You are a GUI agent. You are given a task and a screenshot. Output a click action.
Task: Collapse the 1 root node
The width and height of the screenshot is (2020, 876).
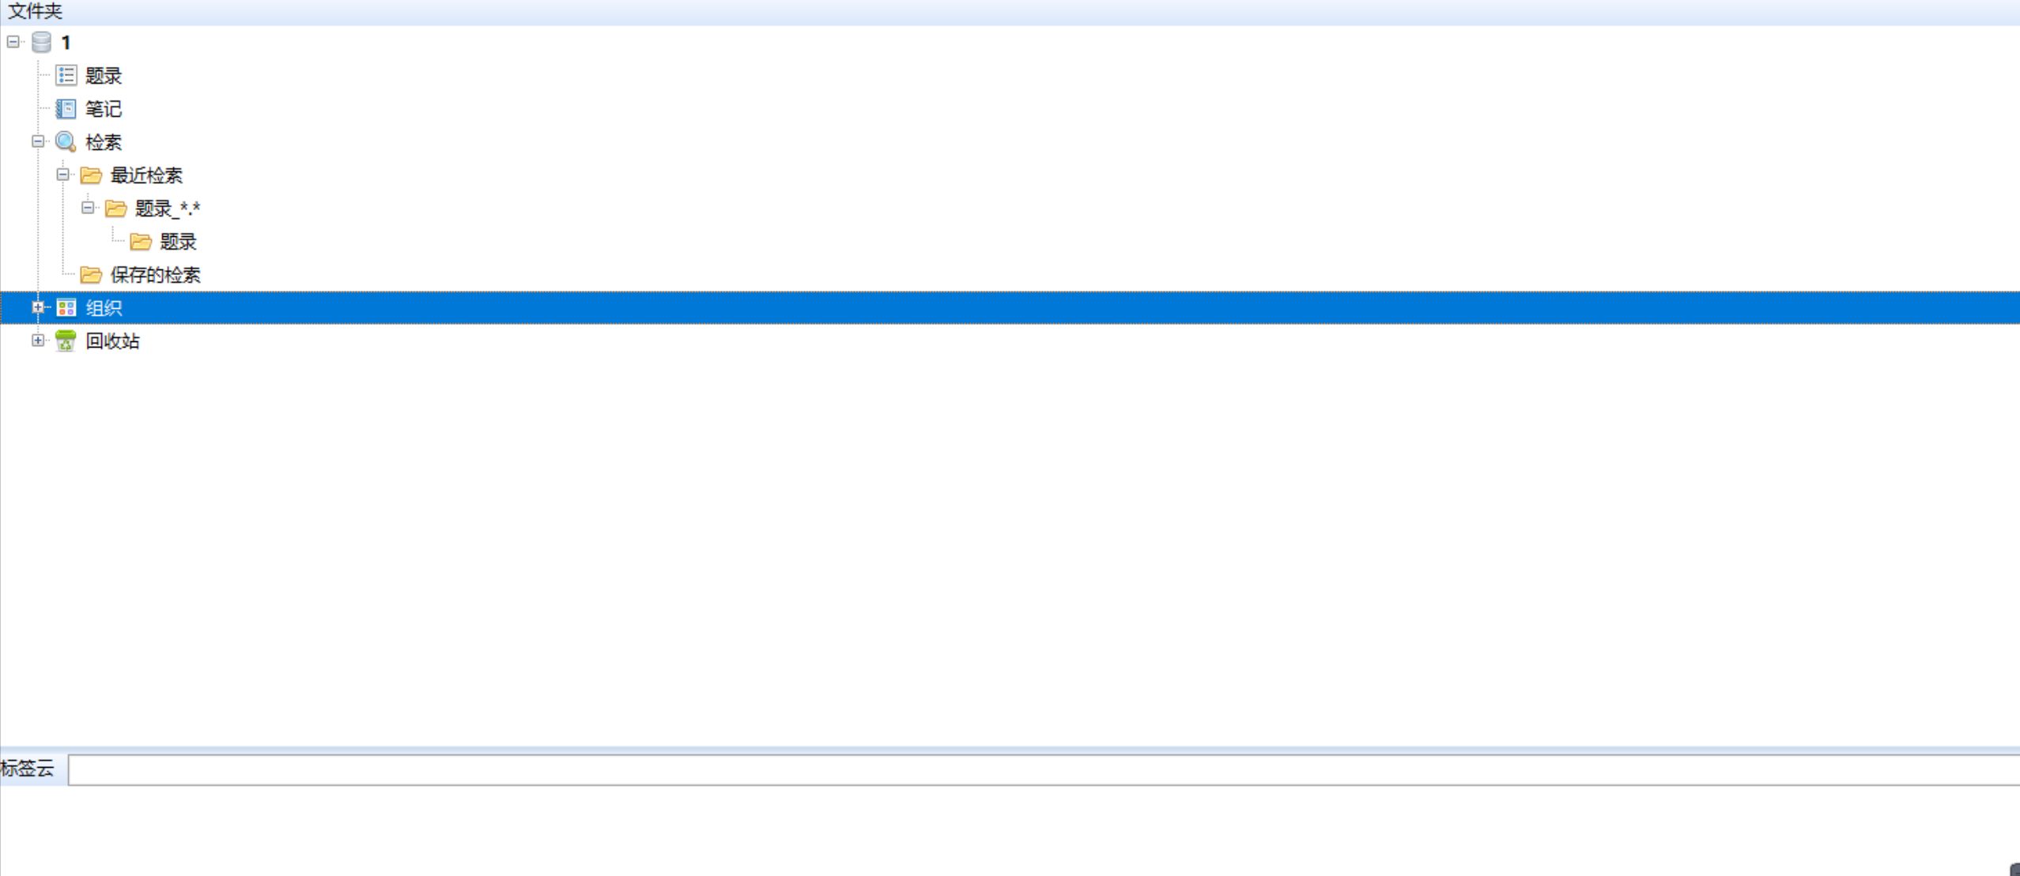coord(12,41)
